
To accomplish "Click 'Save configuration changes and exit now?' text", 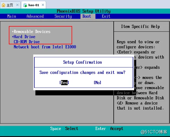I will tap(82, 73).
